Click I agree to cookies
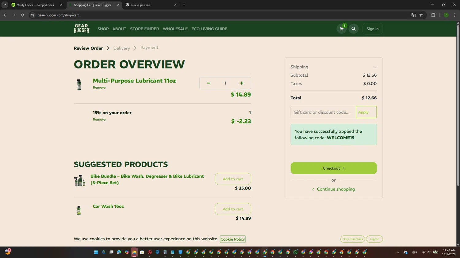 coord(374,239)
